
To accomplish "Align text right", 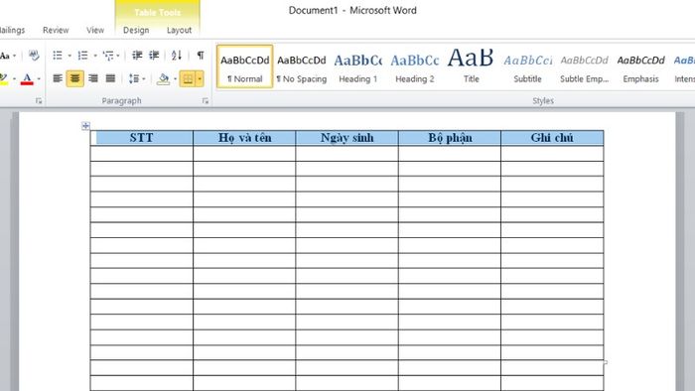I will pos(93,78).
